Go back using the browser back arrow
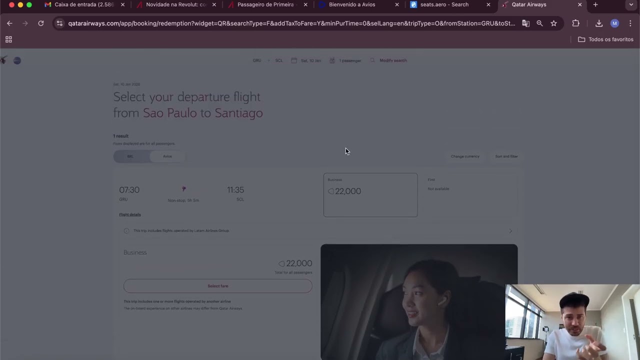Viewport: 640px width, 360px height. click(9, 23)
